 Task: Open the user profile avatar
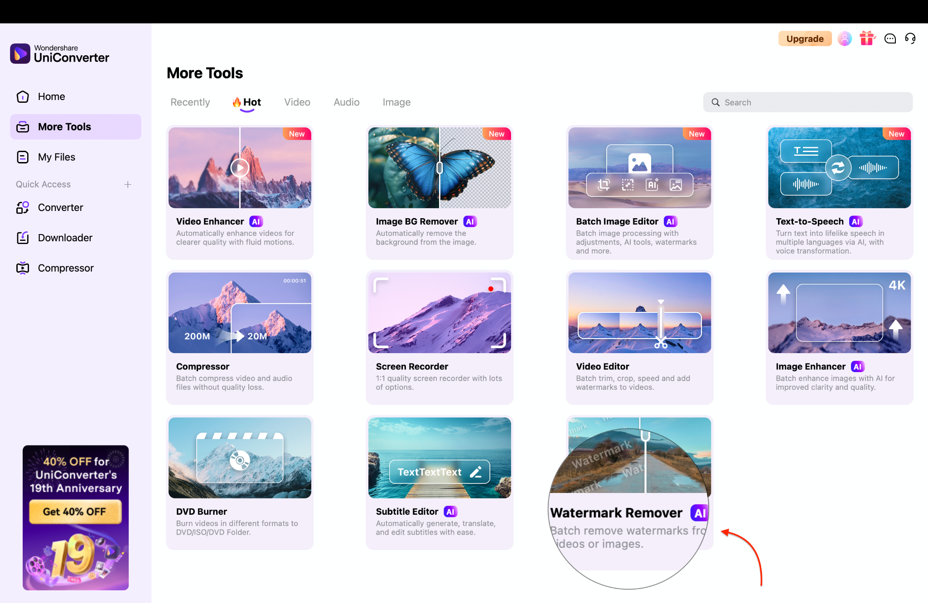[x=845, y=38]
